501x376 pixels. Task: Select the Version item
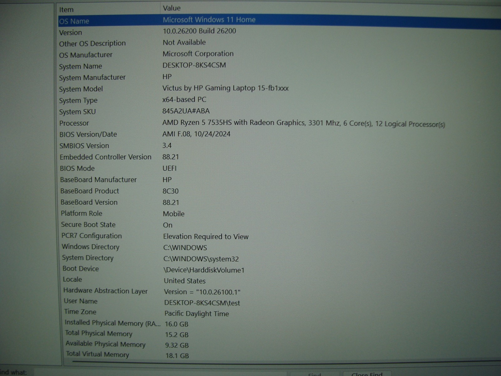pos(70,33)
